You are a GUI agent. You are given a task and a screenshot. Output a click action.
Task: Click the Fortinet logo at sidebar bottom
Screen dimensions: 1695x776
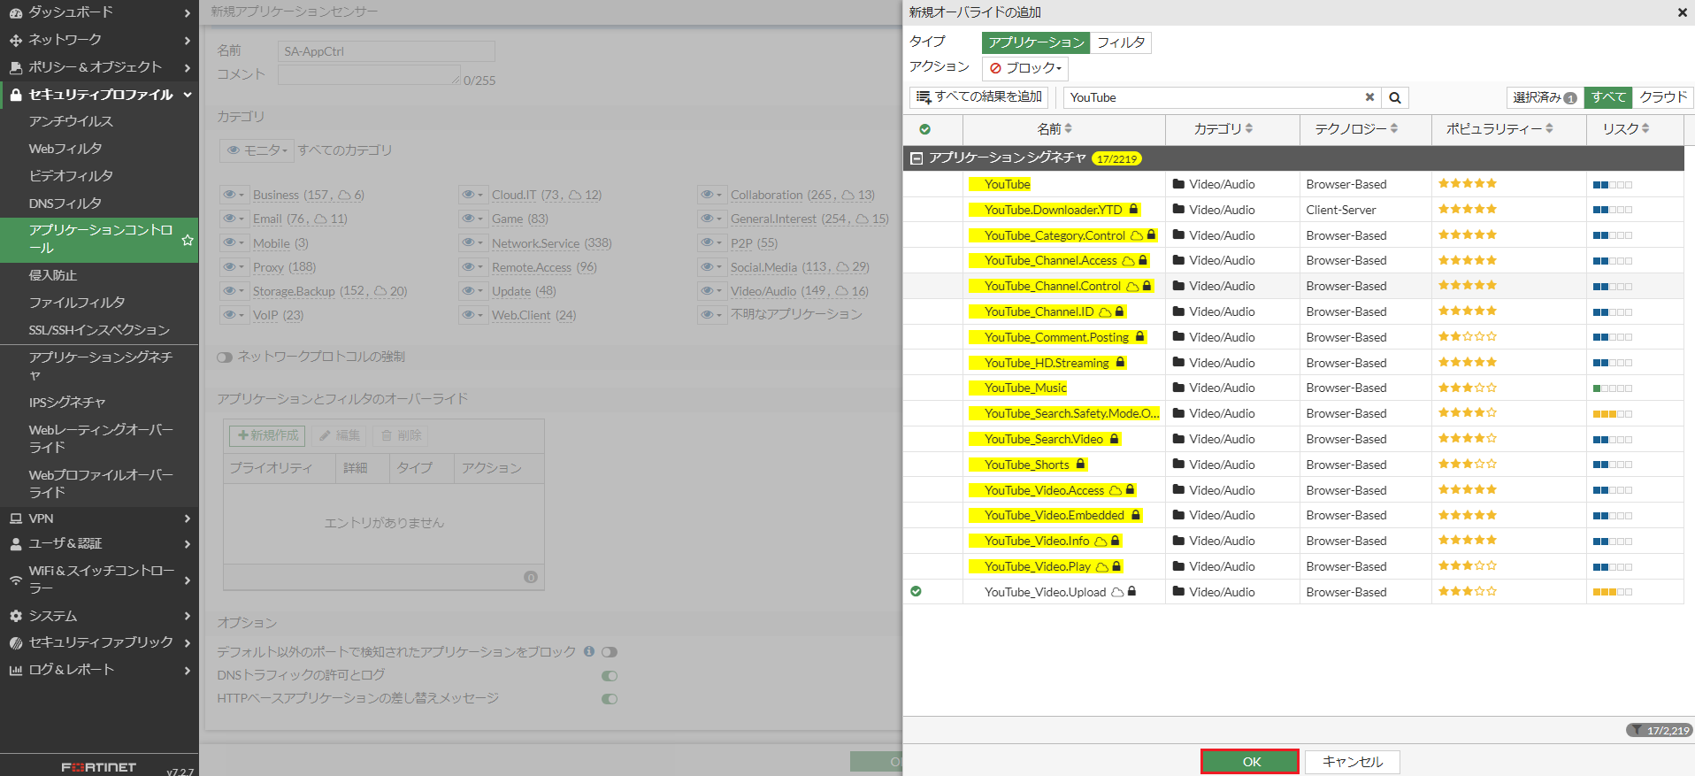click(99, 767)
